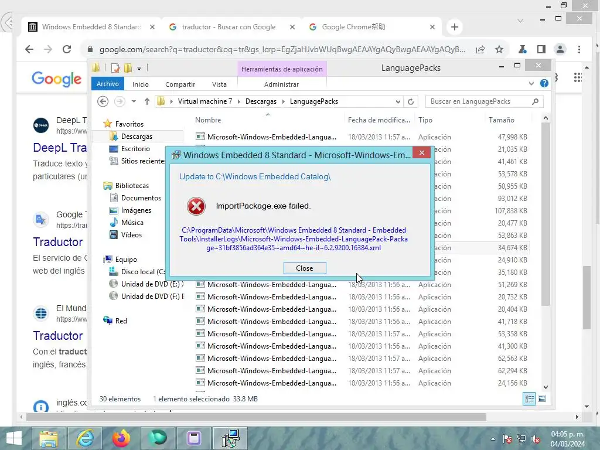This screenshot has height=450, width=600.
Task: Go back in Chrome
Action: [x=29, y=49]
